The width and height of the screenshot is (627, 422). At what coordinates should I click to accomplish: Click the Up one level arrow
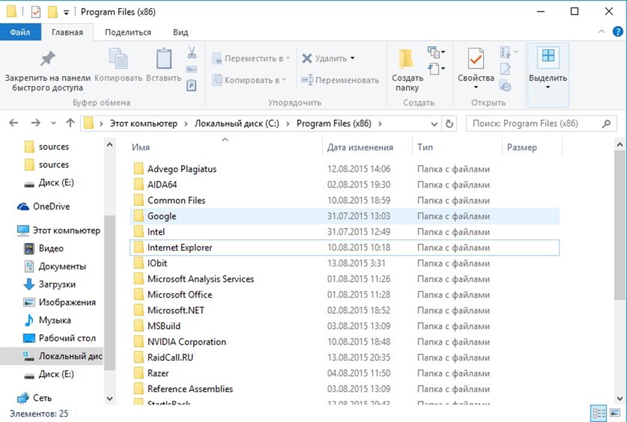click(70, 123)
